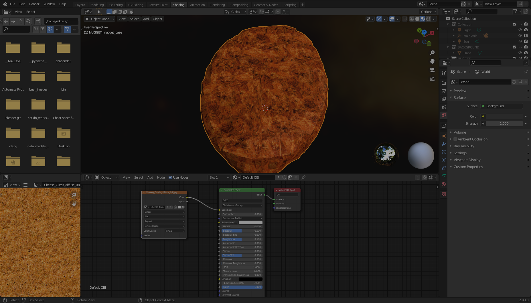Toggle the Use Nodes checkbox
The width and height of the screenshot is (531, 303).
point(170,177)
